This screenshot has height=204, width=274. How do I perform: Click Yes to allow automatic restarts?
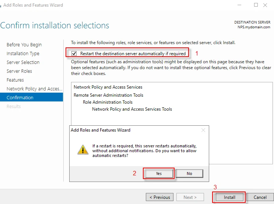(158, 173)
